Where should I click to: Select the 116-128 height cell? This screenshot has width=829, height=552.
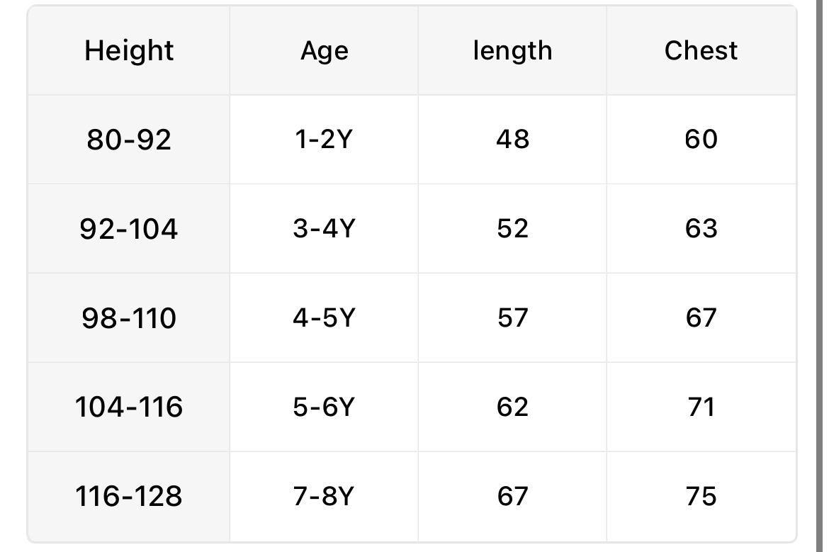(x=129, y=496)
